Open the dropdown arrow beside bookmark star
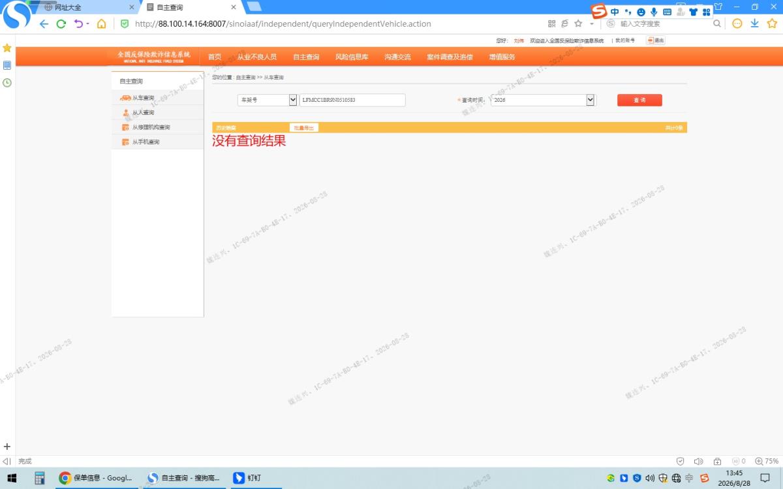 [x=592, y=24]
